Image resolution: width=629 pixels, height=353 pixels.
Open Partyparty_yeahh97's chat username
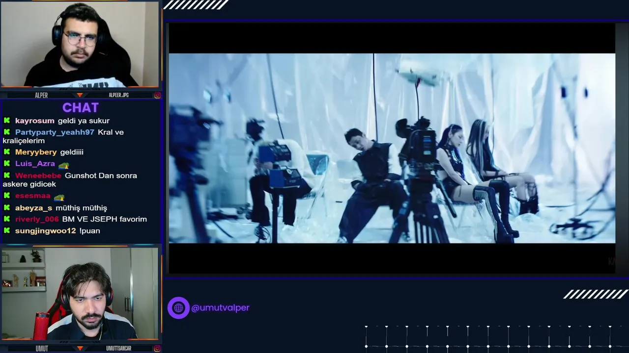tap(55, 132)
